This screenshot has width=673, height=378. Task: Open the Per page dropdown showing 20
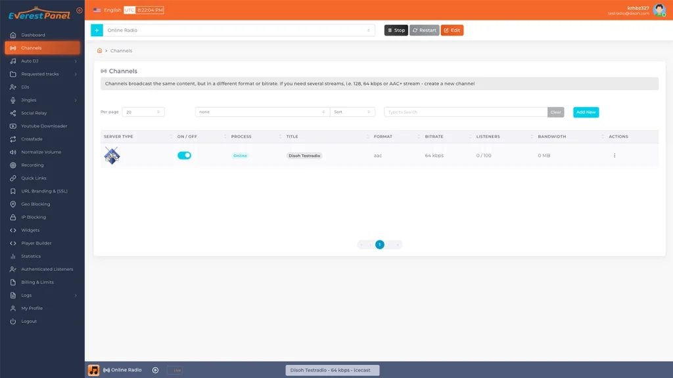coord(143,112)
